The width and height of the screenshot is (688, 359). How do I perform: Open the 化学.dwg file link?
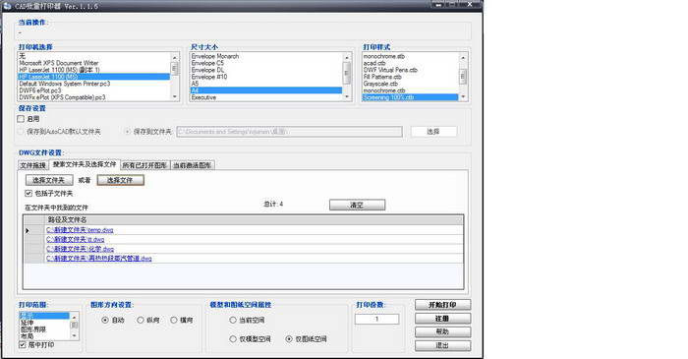pyautogui.click(x=80, y=249)
